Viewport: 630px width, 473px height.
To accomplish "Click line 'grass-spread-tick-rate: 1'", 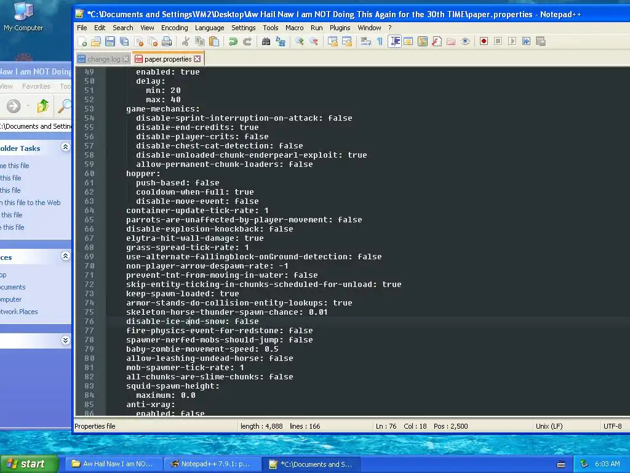I will (187, 248).
